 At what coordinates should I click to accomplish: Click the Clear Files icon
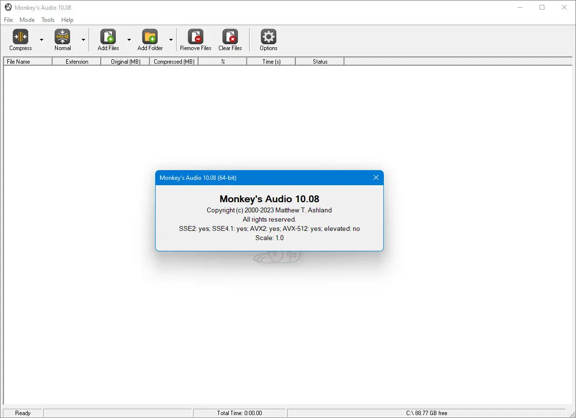click(x=230, y=37)
